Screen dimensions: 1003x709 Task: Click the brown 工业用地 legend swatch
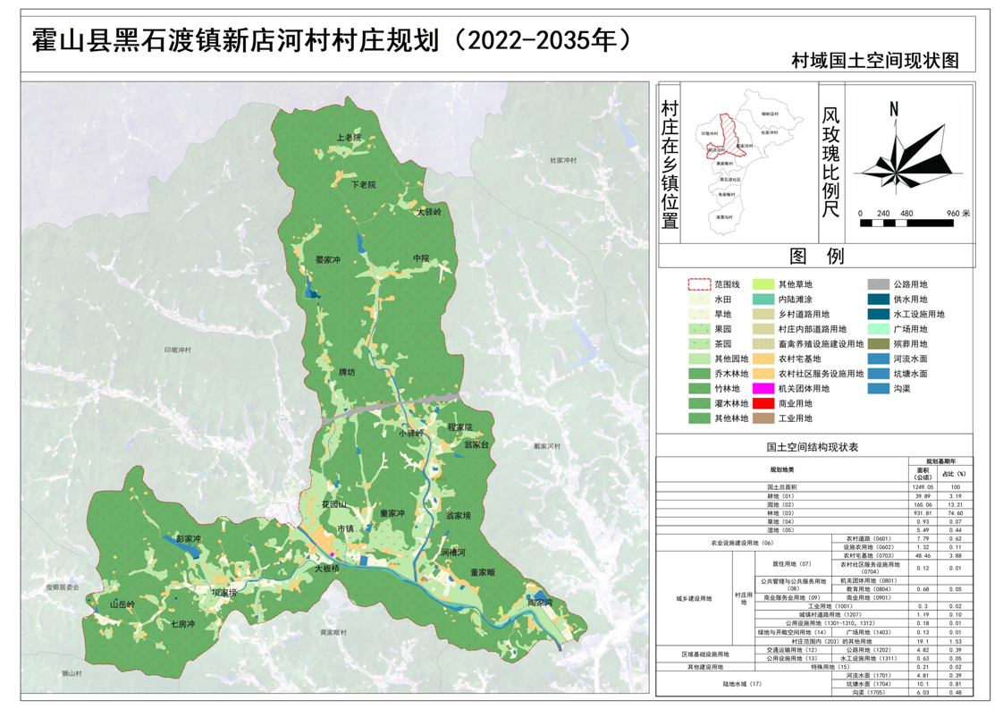[x=763, y=418]
